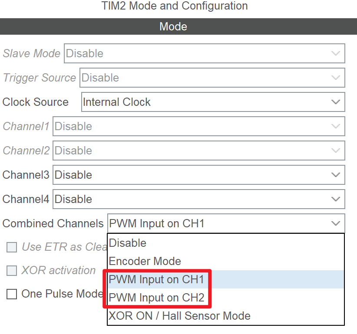Click the Mode section header bar

[173, 26]
